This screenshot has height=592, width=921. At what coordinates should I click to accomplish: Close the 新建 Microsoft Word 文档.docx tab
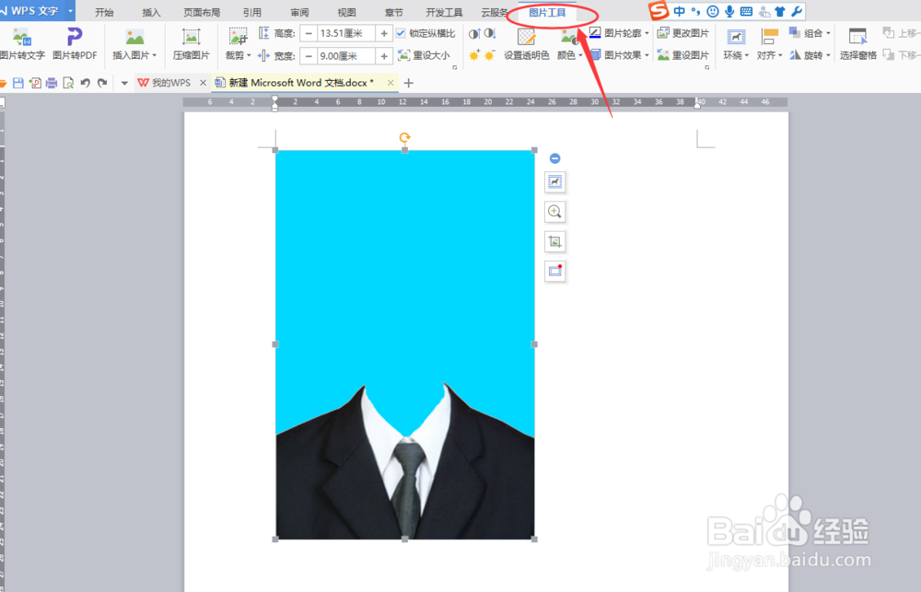pos(391,83)
